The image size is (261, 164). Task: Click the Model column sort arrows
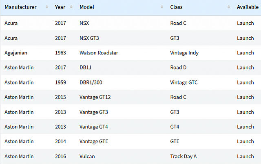tap(162, 7)
